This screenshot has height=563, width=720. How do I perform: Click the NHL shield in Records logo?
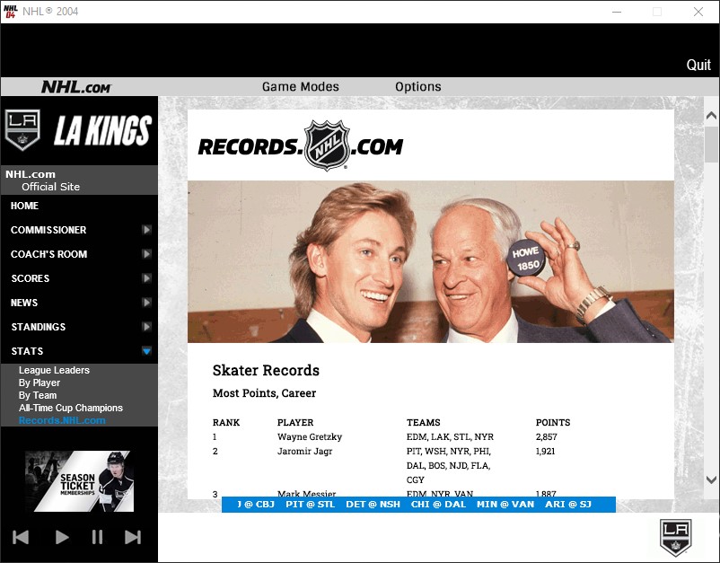(x=328, y=145)
